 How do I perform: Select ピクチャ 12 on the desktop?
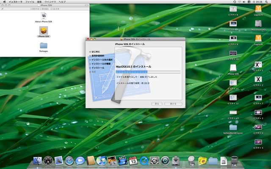tap(233, 100)
